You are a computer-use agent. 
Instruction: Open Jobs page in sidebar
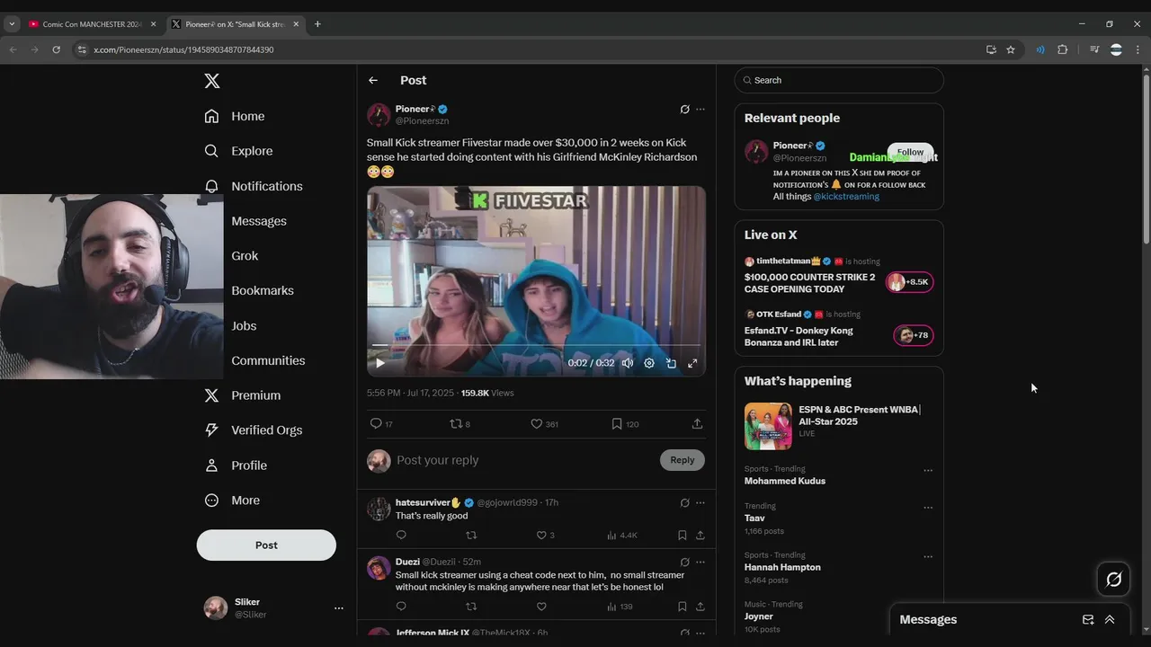244,326
